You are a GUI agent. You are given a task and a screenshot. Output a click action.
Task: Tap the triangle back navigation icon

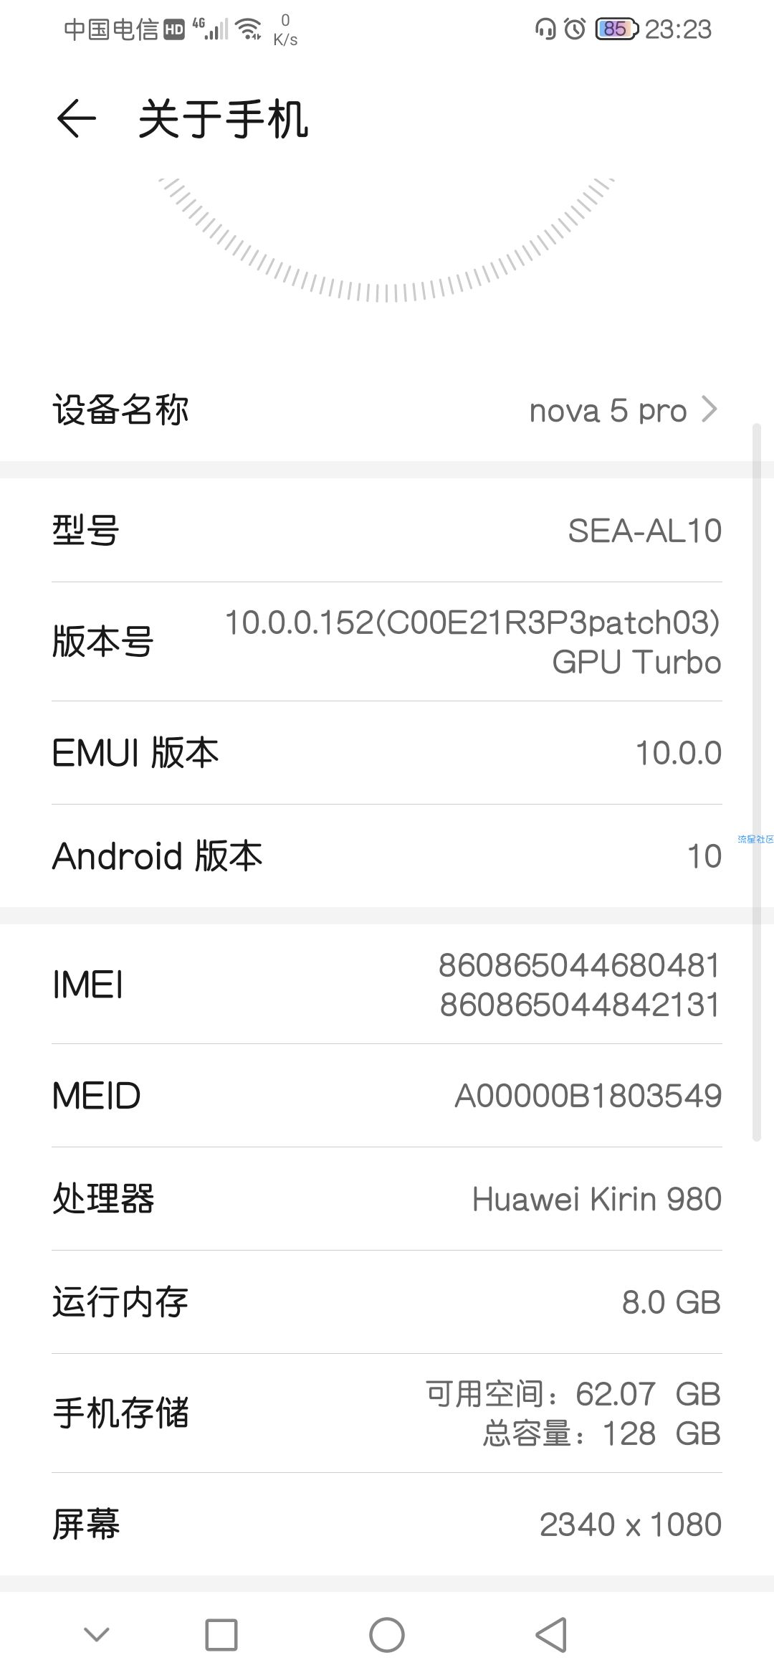(x=552, y=1635)
